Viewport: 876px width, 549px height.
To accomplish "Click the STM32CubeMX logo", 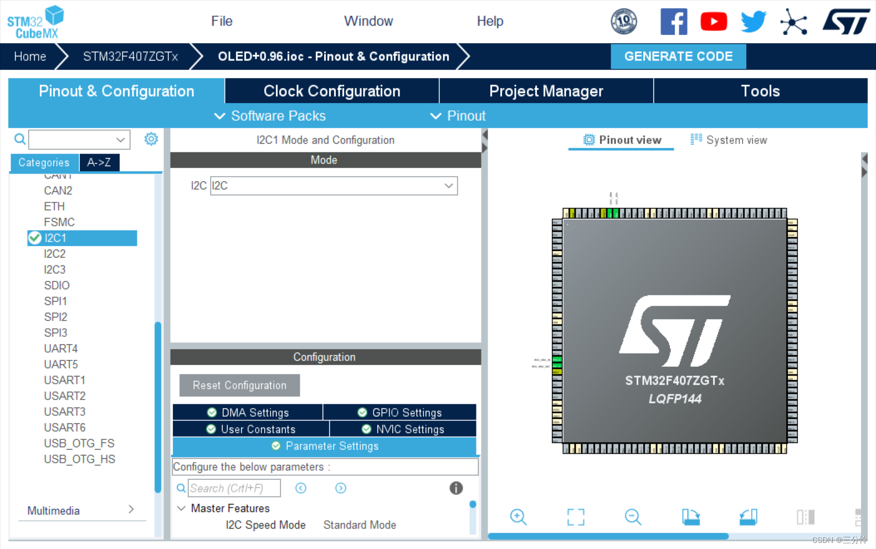I will (35, 22).
